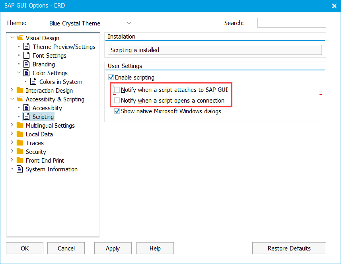Select Security label in the tree

[x=36, y=151]
